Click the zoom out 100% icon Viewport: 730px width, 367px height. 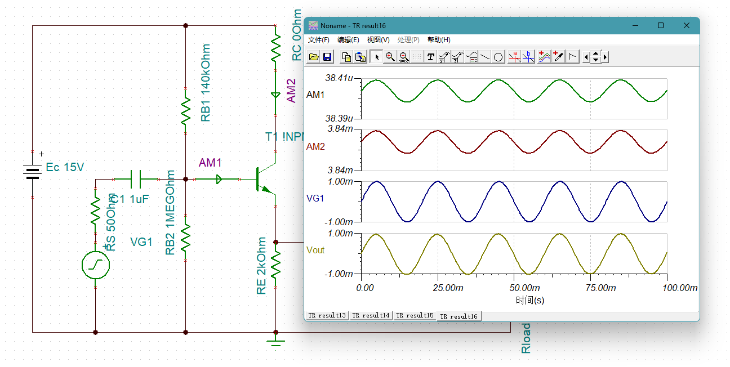[x=403, y=57]
